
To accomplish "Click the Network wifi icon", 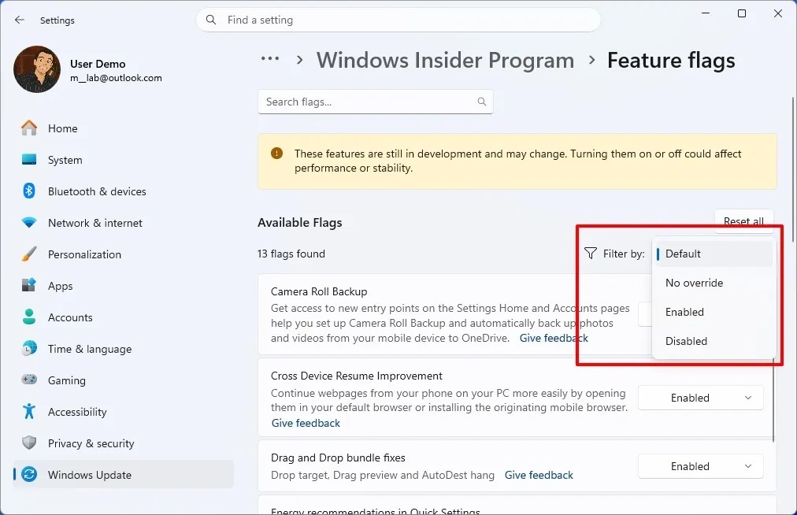I will point(29,223).
